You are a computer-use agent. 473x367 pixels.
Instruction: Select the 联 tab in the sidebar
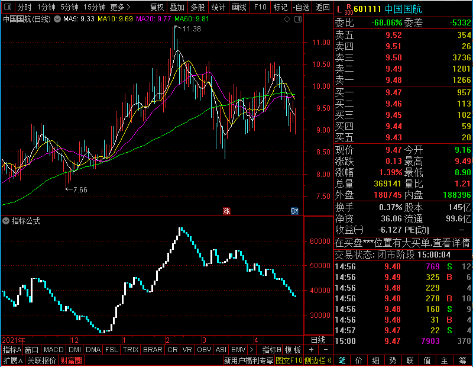tap(410, 360)
